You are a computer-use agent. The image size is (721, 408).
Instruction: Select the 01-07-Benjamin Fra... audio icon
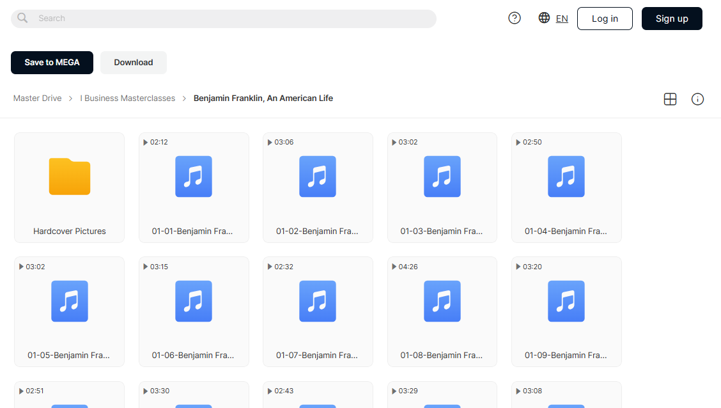tap(318, 301)
